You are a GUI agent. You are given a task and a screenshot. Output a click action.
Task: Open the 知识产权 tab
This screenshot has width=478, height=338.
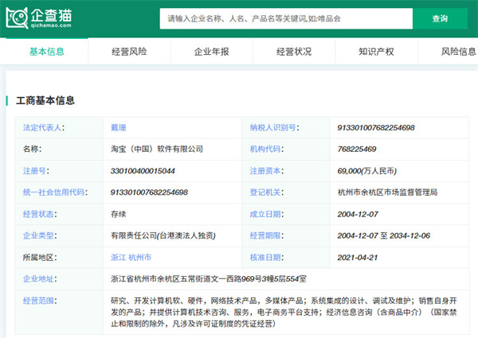376,52
